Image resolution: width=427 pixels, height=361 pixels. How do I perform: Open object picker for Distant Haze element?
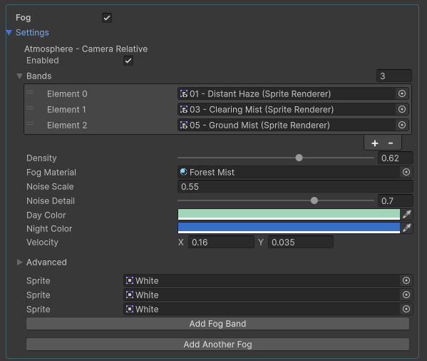tap(402, 93)
